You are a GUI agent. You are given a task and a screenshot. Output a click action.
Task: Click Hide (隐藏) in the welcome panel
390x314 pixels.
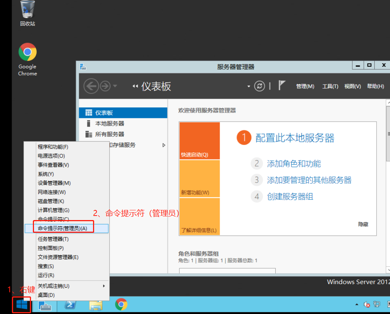click(363, 224)
